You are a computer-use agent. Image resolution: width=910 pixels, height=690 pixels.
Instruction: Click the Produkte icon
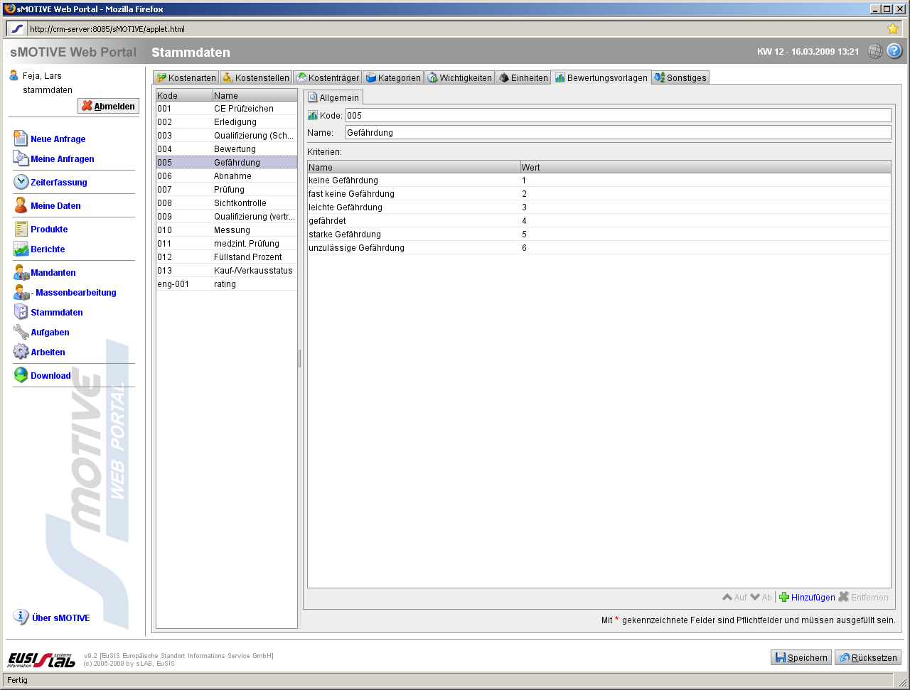21,229
